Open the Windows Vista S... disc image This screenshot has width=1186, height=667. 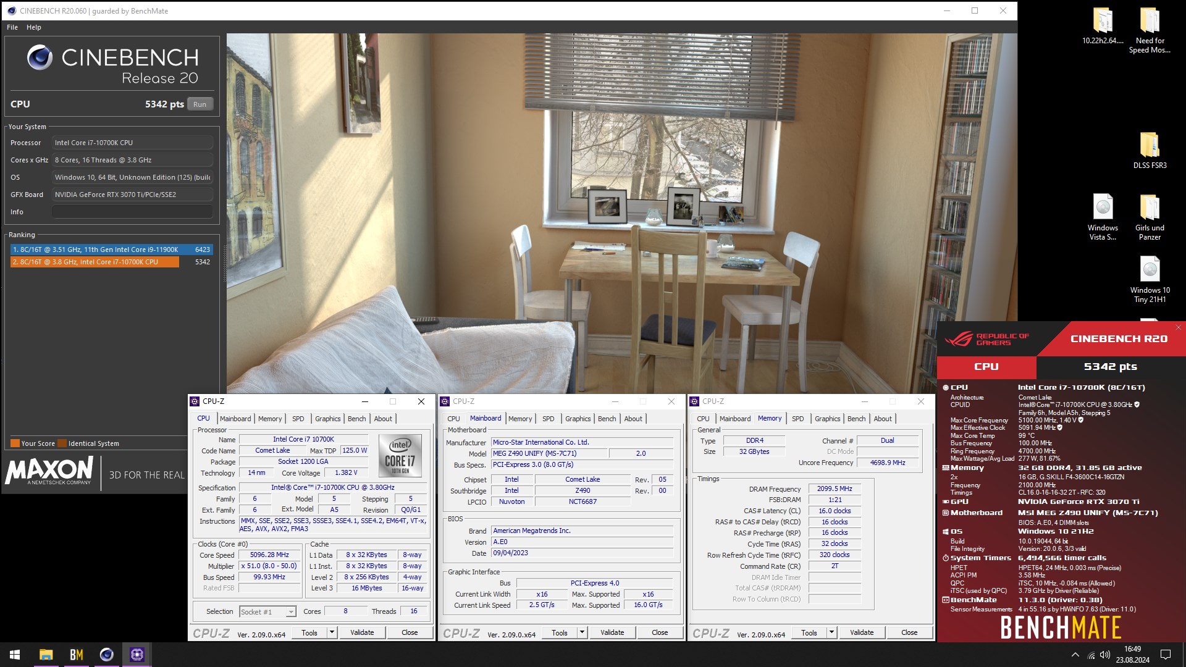click(x=1103, y=217)
